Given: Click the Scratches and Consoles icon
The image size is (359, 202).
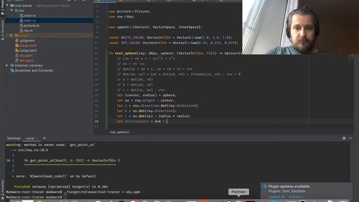Looking at the screenshot, I should point(12,71).
